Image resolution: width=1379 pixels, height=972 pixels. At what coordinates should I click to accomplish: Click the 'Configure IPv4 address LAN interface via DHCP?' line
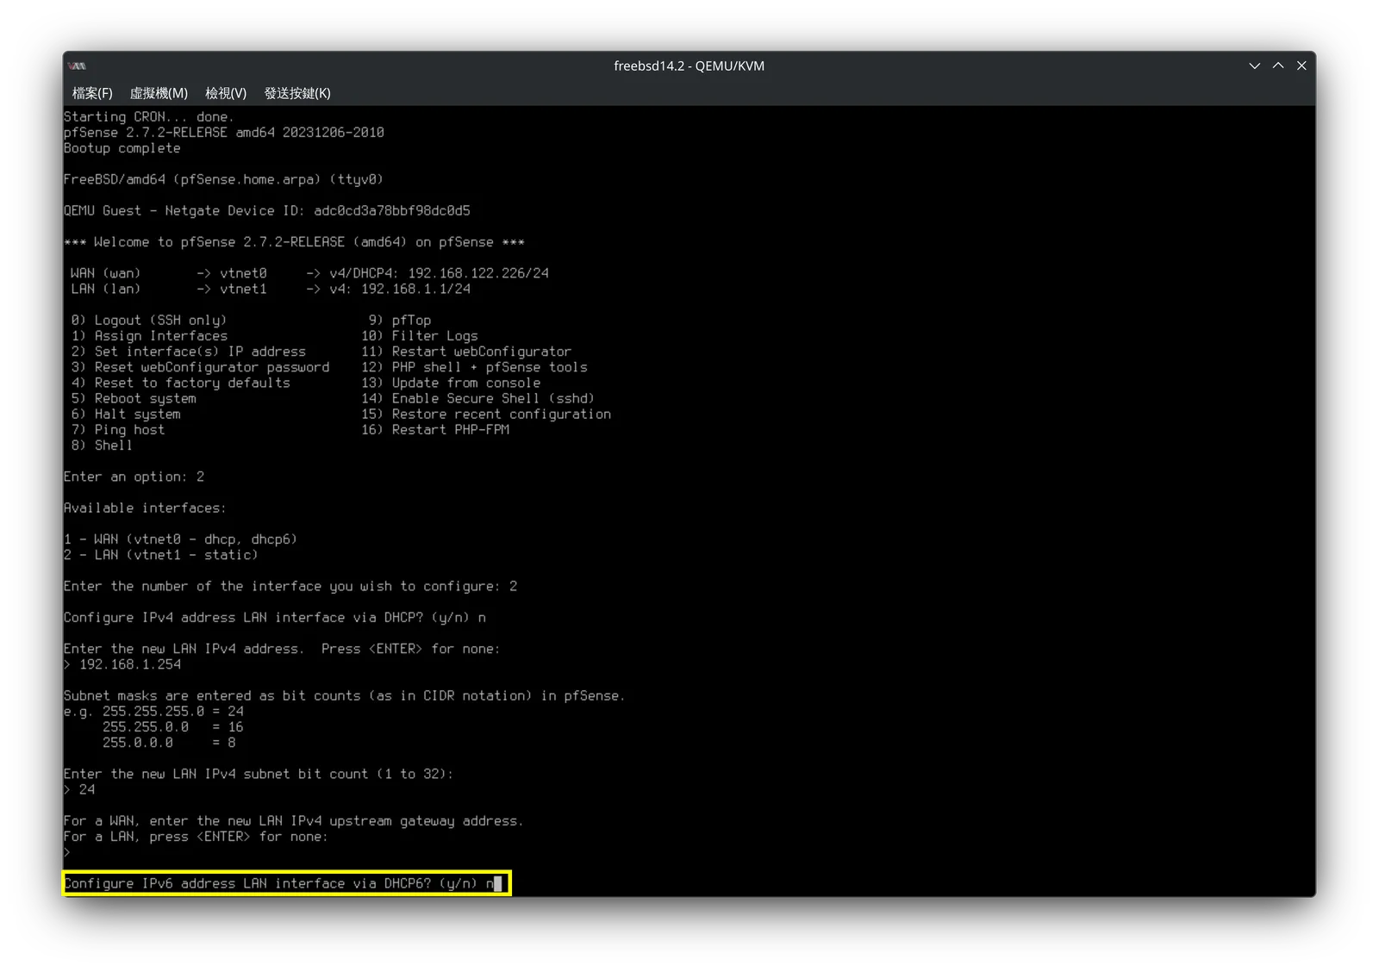pos(275,617)
